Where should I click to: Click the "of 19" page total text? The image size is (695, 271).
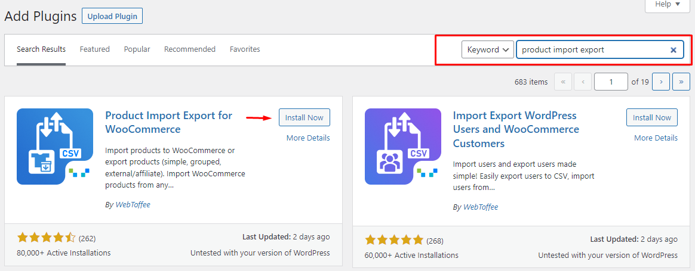coord(640,82)
